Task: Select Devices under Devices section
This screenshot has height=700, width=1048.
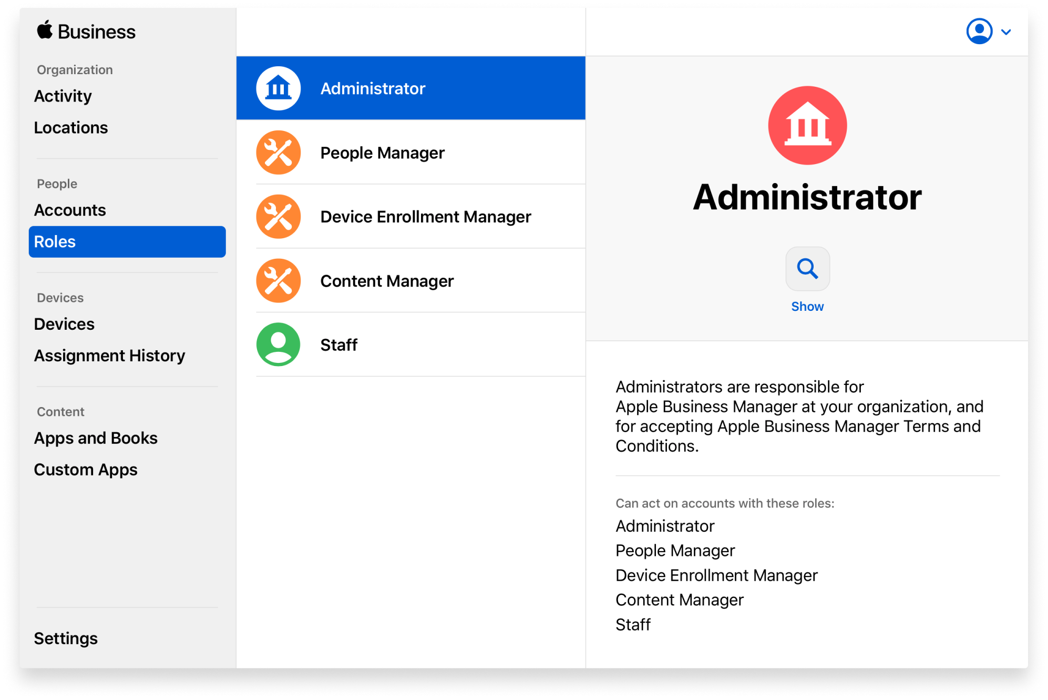Action: coord(64,324)
